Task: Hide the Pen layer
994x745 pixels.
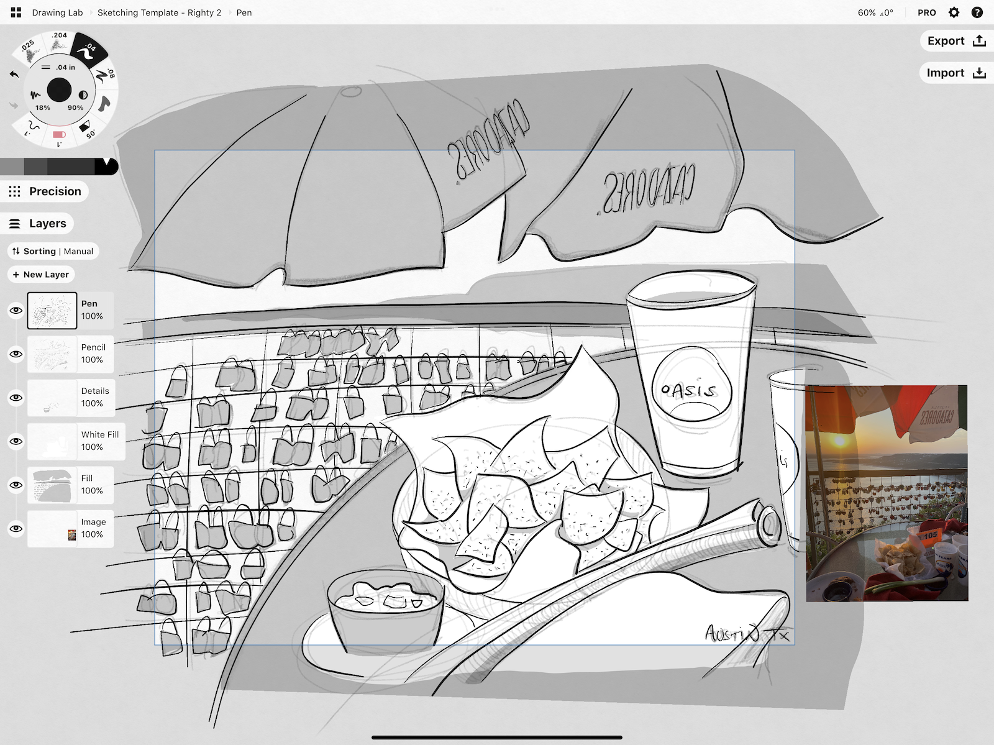Action: click(16, 310)
